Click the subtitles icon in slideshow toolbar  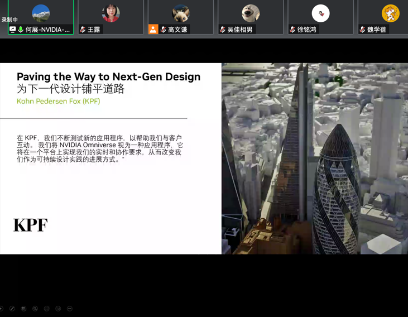pyautogui.click(x=46, y=309)
